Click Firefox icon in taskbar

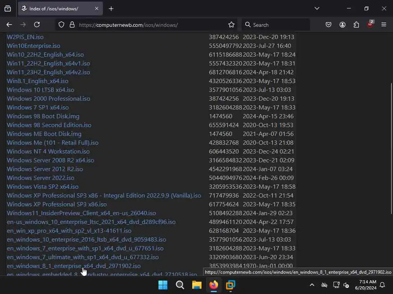point(213,285)
